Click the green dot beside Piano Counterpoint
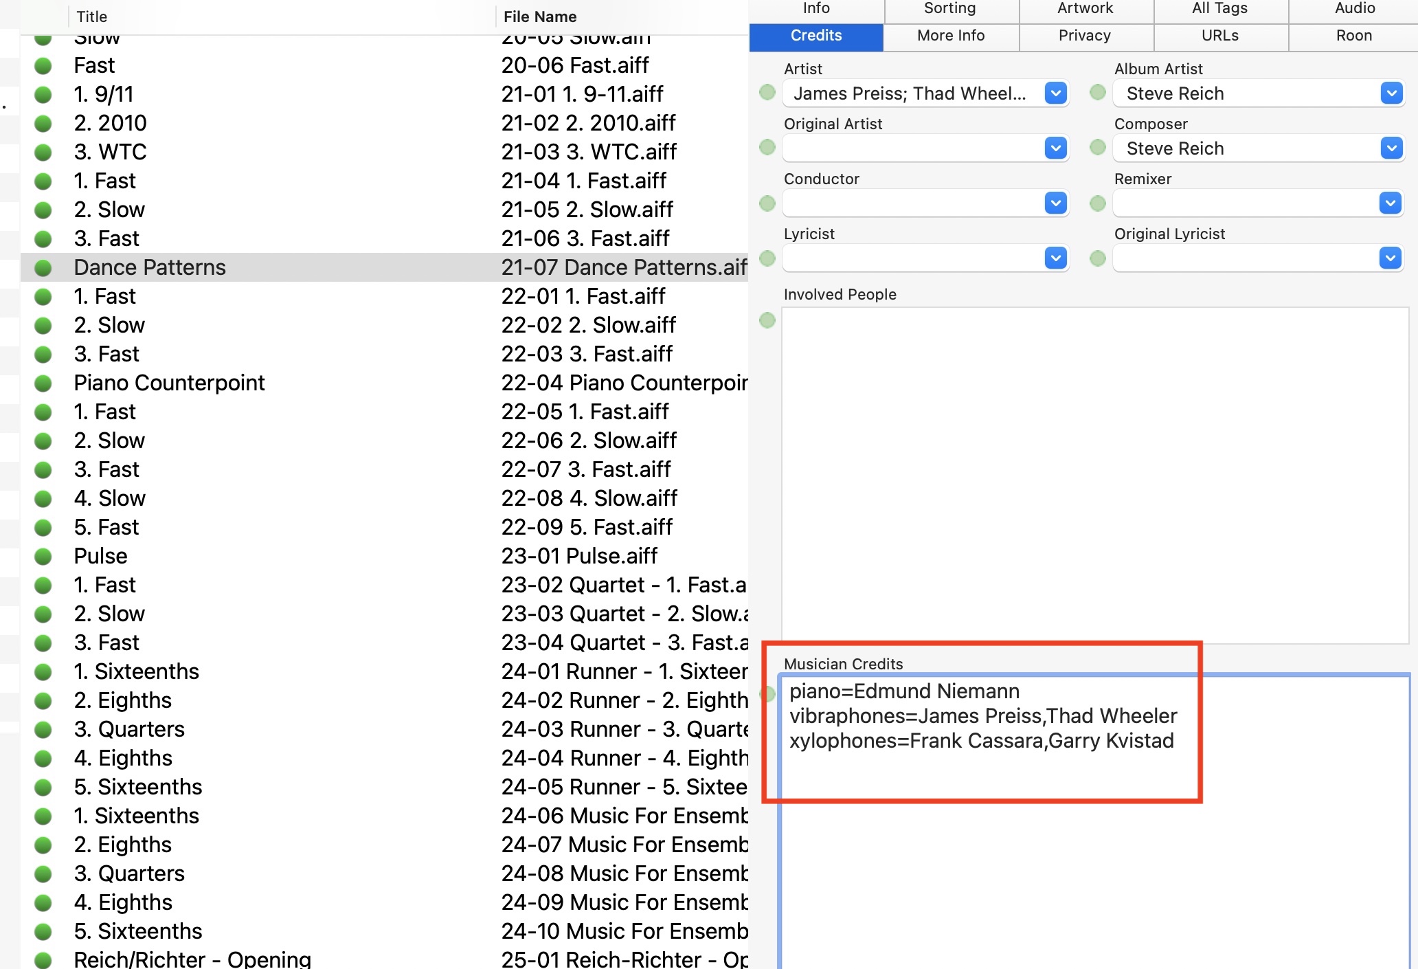 [43, 383]
